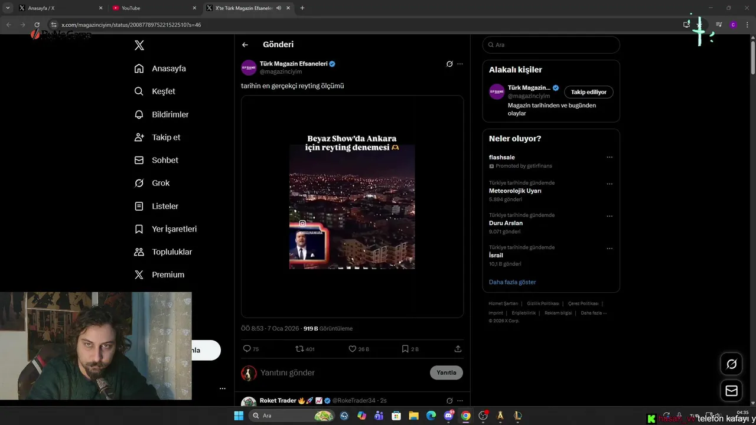Click the repost icon with 401 reposts

click(305, 349)
